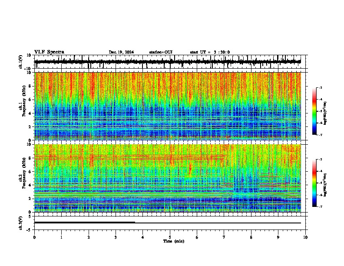Click the ch.1 PSD color scale bar
344x266 pixels.
314,111
